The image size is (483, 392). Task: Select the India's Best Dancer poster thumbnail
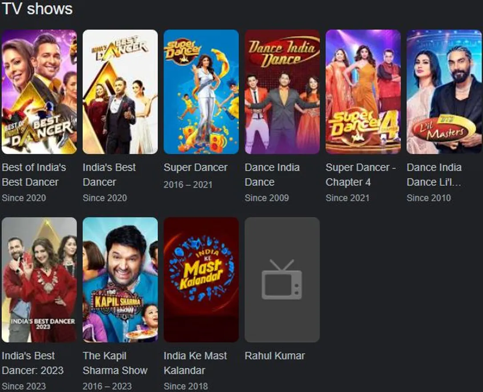click(x=120, y=92)
